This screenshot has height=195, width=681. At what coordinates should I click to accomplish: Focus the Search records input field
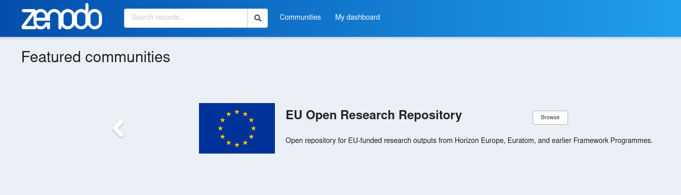click(186, 18)
